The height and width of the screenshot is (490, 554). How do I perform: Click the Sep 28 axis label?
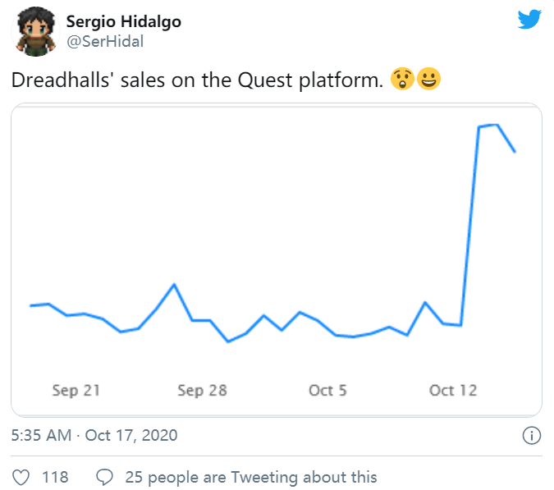click(x=202, y=390)
